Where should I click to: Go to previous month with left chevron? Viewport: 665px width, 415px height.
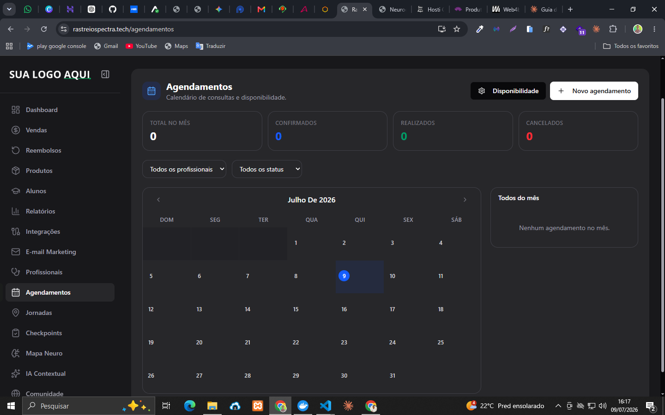coord(158,200)
